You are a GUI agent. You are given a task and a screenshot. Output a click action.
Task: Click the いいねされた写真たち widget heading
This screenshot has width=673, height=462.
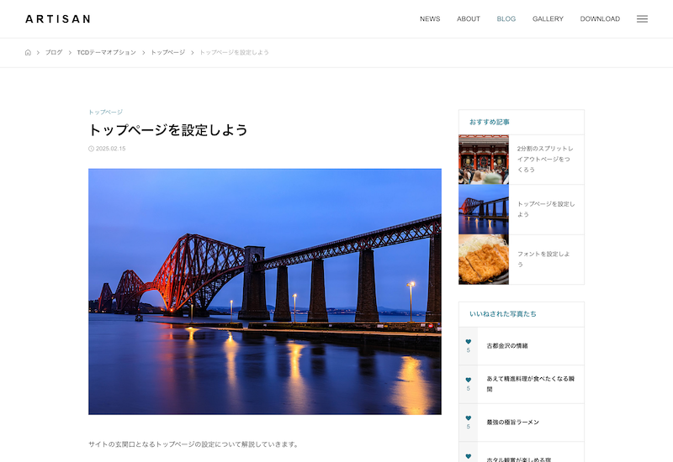[x=502, y=314]
